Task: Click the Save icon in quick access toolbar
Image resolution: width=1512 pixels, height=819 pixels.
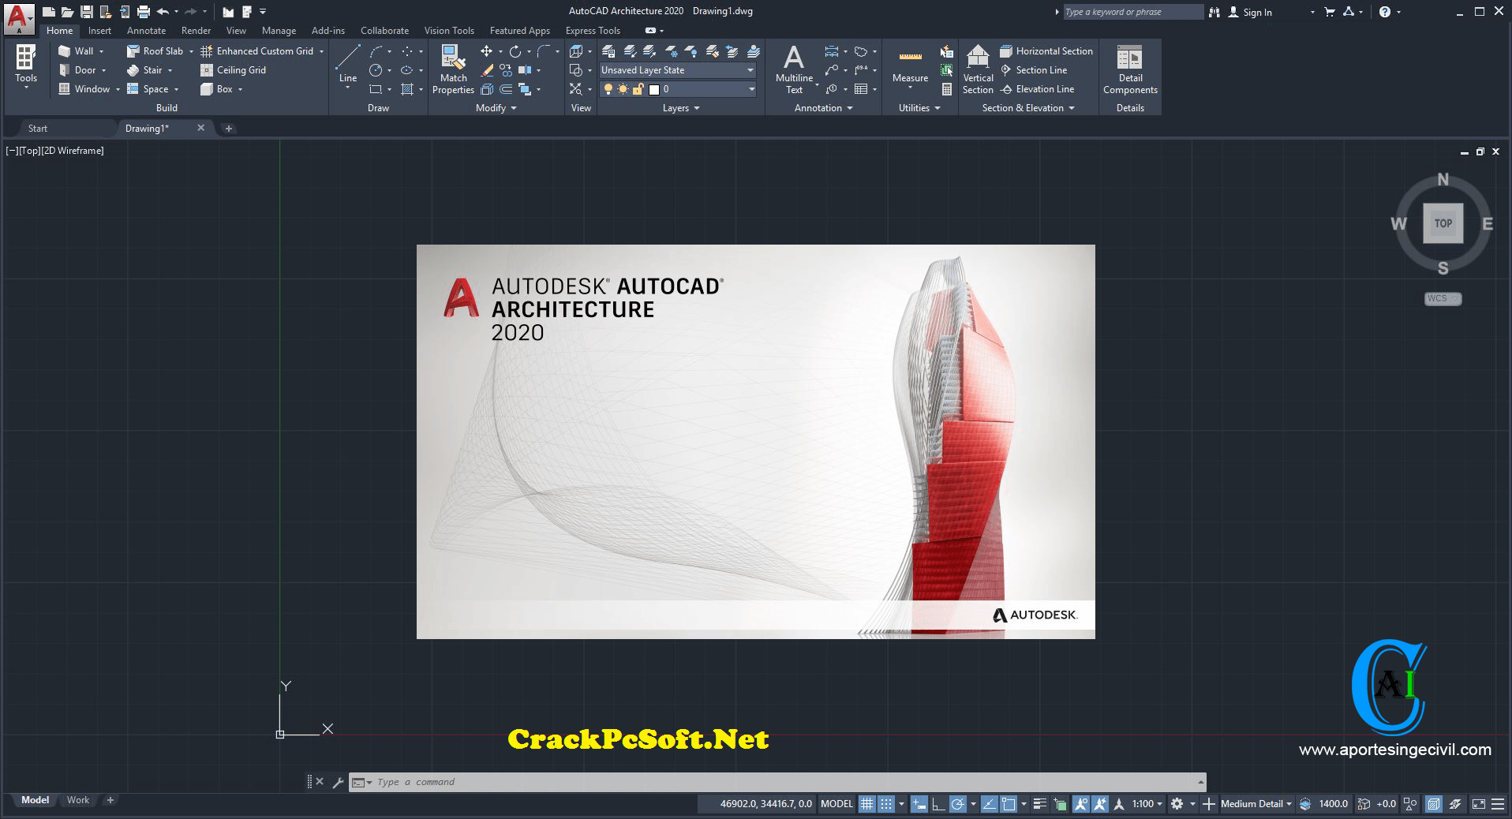Action: click(x=87, y=12)
